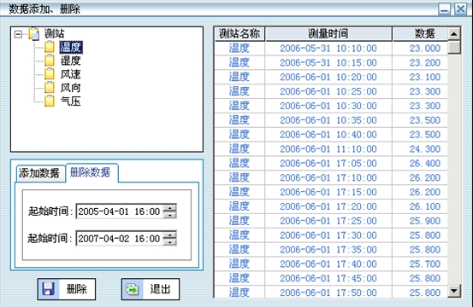
Task: Select row 2006-06-01 17:25:00
Action: (x=331, y=221)
